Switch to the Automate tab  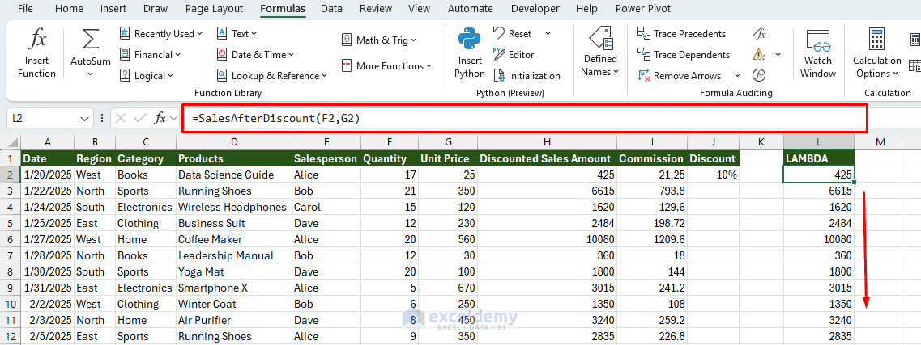point(471,9)
